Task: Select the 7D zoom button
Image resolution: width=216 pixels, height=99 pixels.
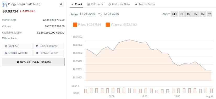Action: 181,14
